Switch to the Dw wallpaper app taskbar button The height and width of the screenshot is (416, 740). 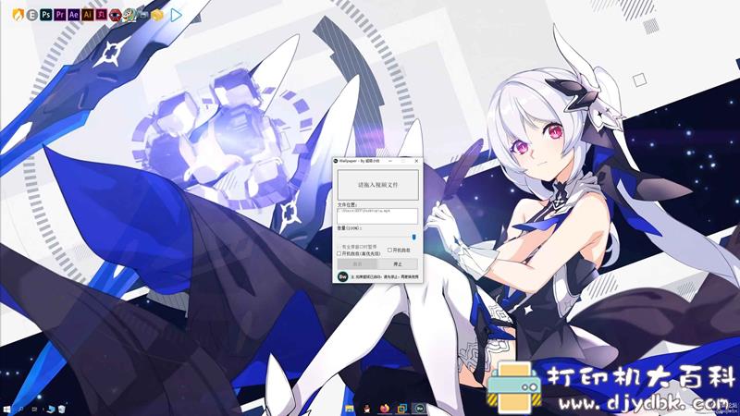(419, 409)
